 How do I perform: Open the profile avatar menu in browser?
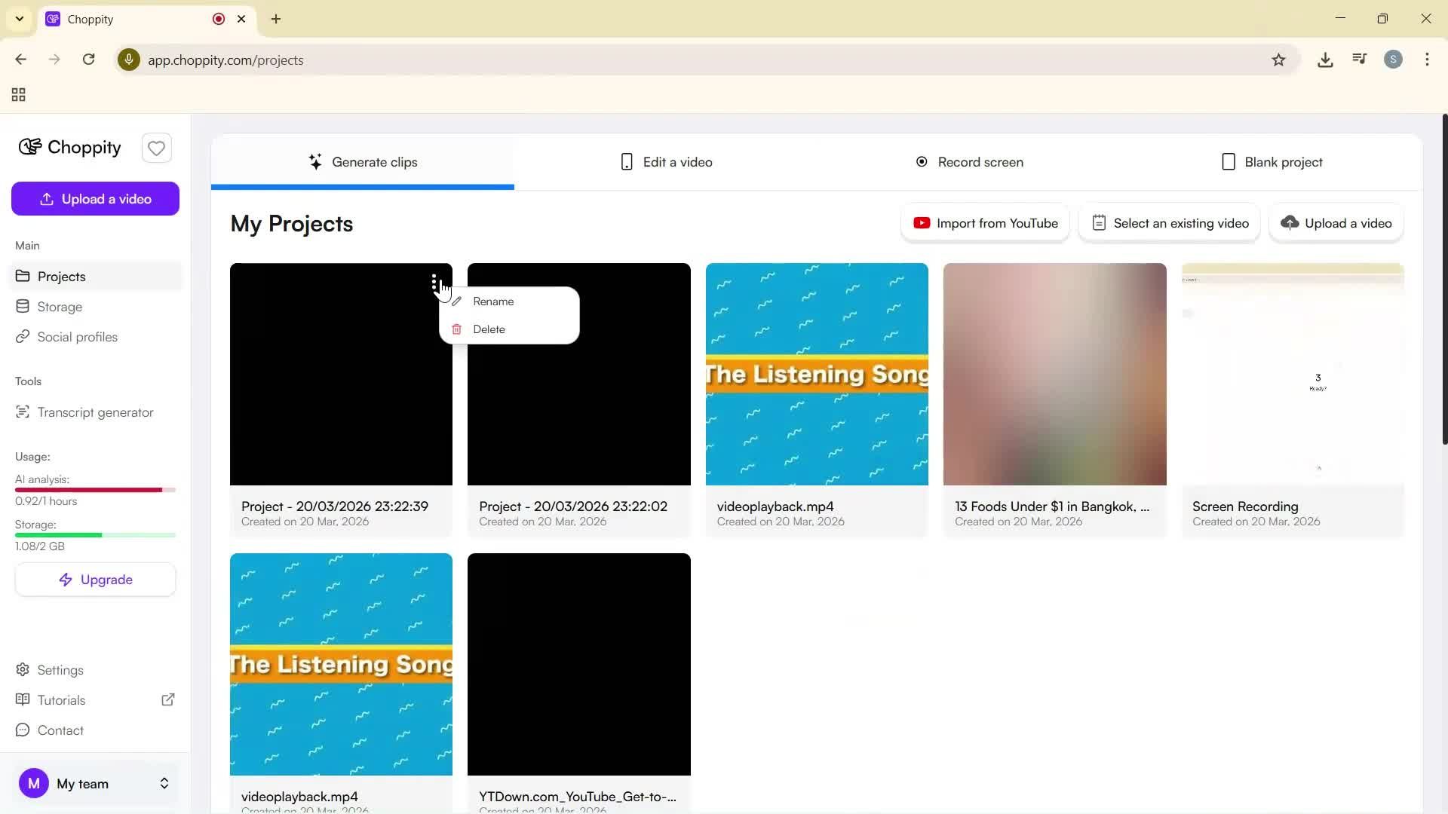pos(1393,60)
